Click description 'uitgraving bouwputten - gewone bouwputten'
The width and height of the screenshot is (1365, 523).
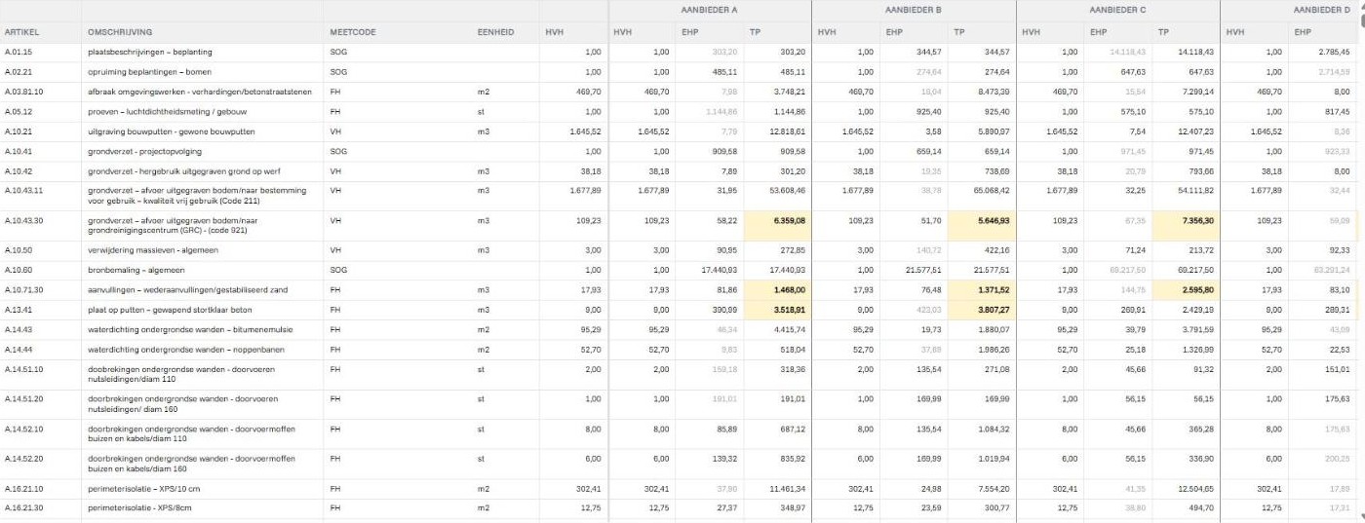171,131
